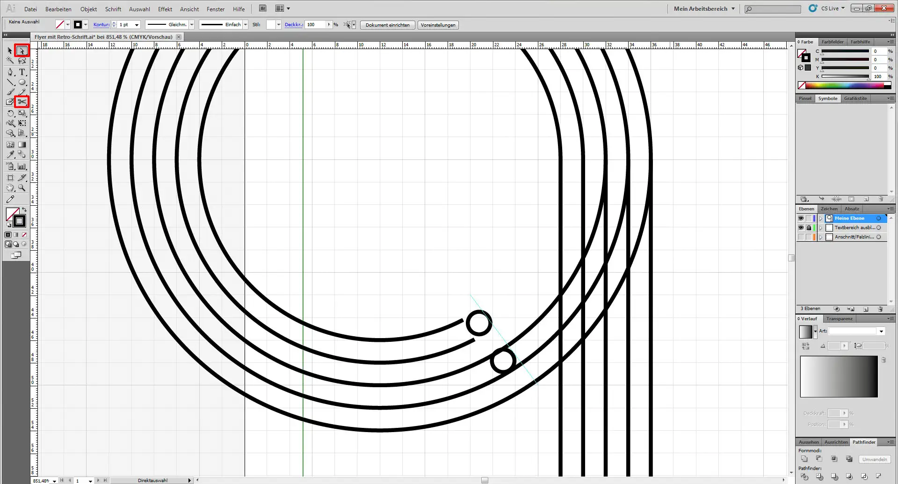Unlock the Textbereich ausbl. layer
This screenshot has height=484, width=898.
(809, 228)
